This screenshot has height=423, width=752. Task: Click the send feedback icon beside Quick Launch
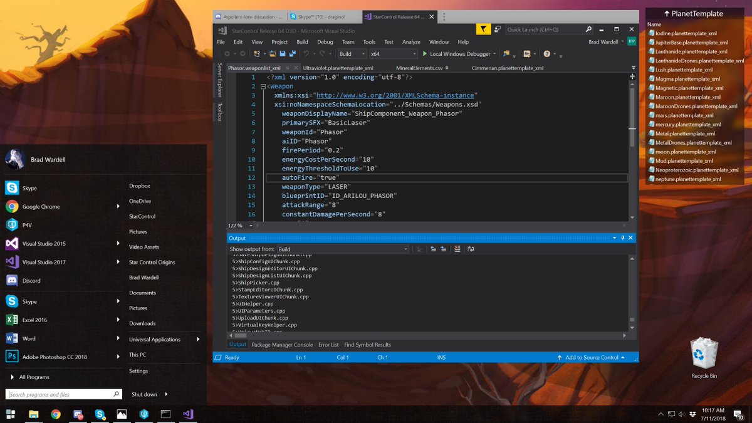(x=498, y=29)
